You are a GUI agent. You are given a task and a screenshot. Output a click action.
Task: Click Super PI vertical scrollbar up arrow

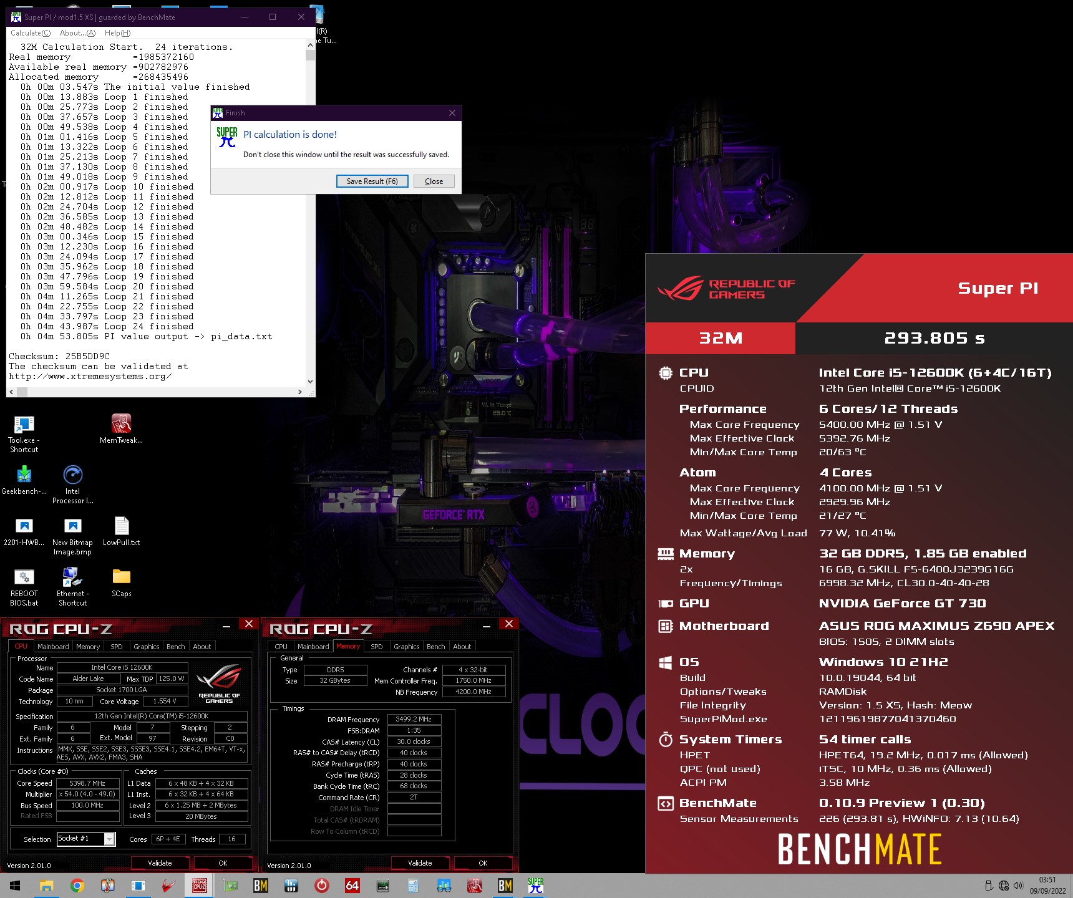[310, 45]
